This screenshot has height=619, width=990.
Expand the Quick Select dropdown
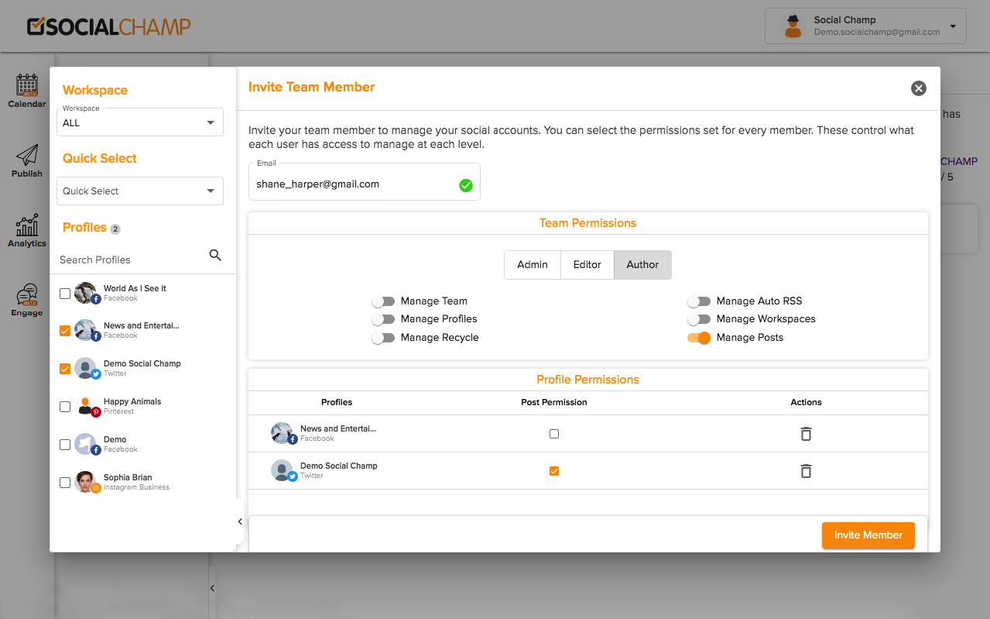coord(140,191)
